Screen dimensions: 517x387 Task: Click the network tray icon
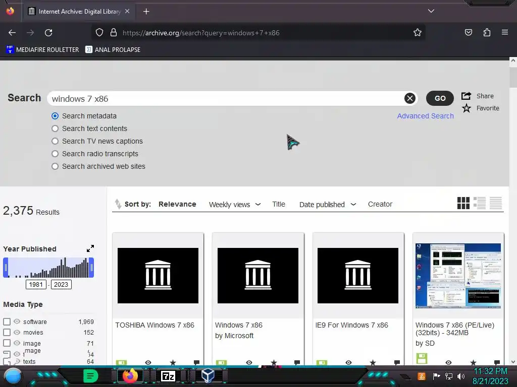click(x=448, y=376)
